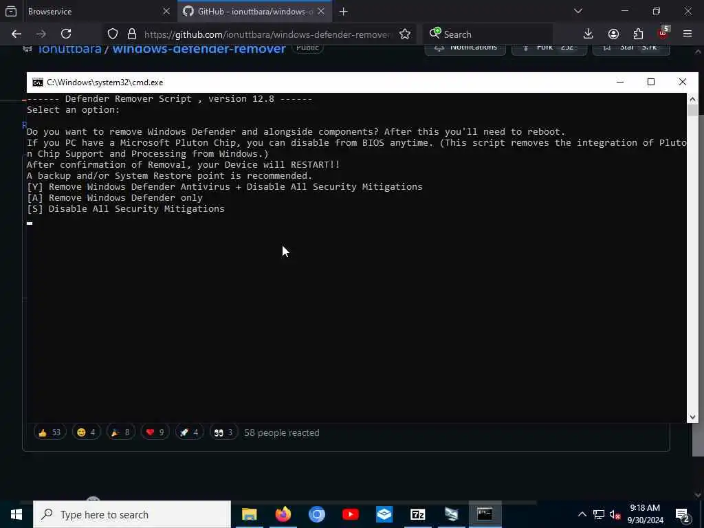This screenshot has height=528, width=704.
Task: Open the ionuttbara owner link
Action: (x=69, y=49)
